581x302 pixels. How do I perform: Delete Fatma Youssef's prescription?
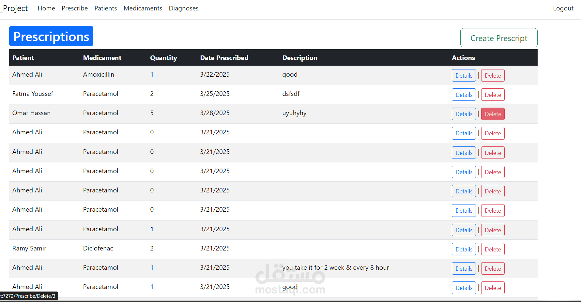[x=493, y=95]
